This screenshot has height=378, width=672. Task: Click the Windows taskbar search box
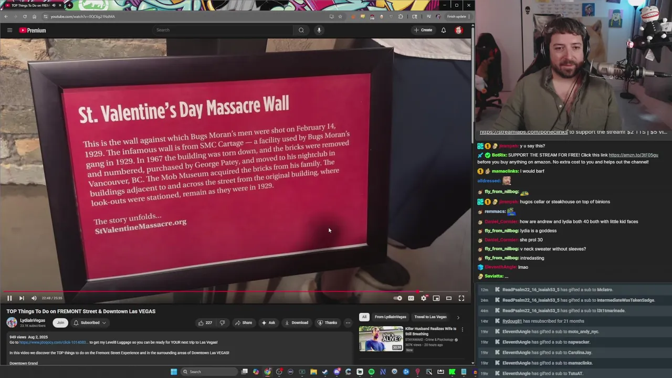pos(209,372)
